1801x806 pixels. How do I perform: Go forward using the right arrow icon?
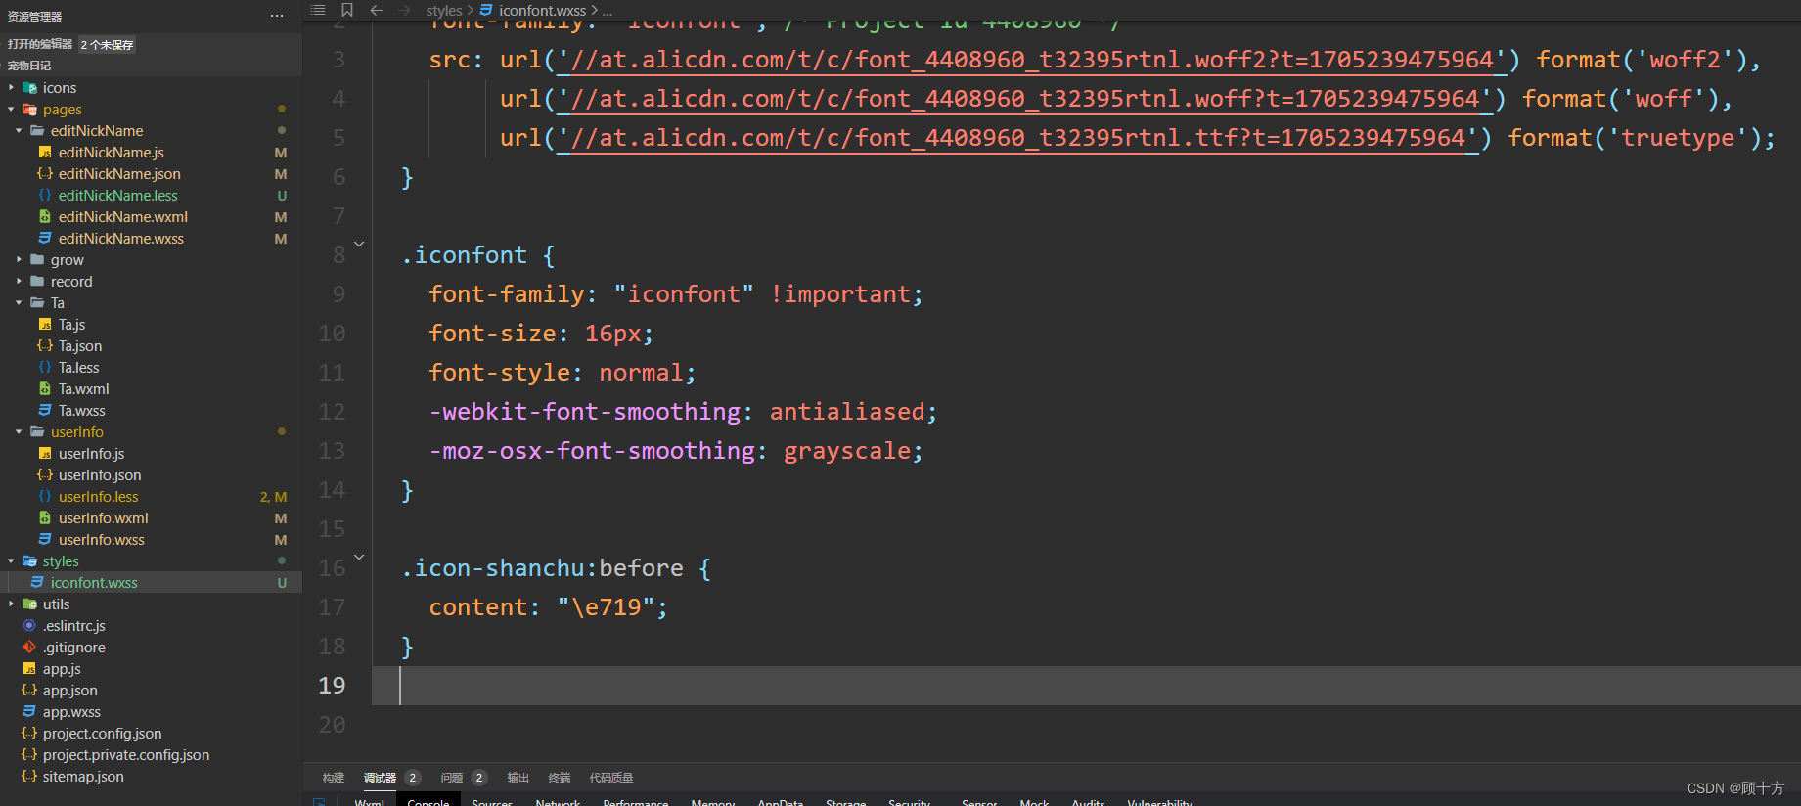point(404,10)
